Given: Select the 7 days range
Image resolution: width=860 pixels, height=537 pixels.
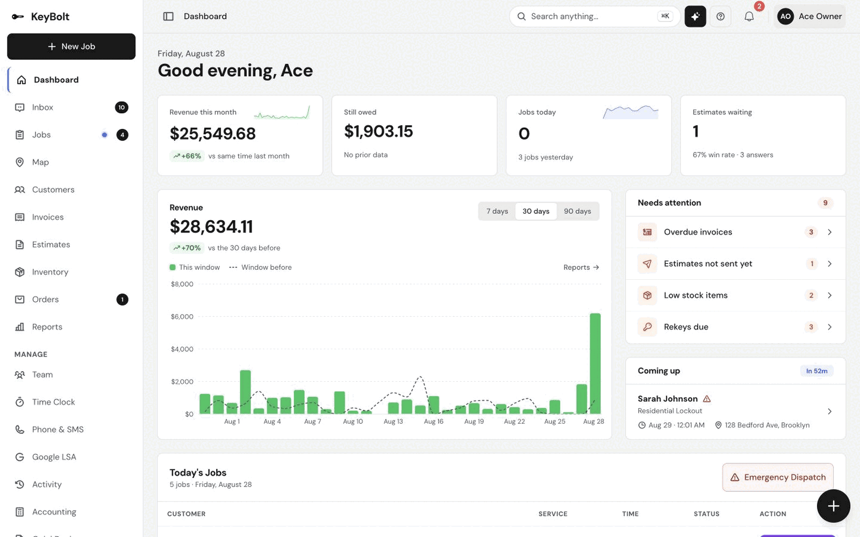Looking at the screenshot, I should 497,211.
